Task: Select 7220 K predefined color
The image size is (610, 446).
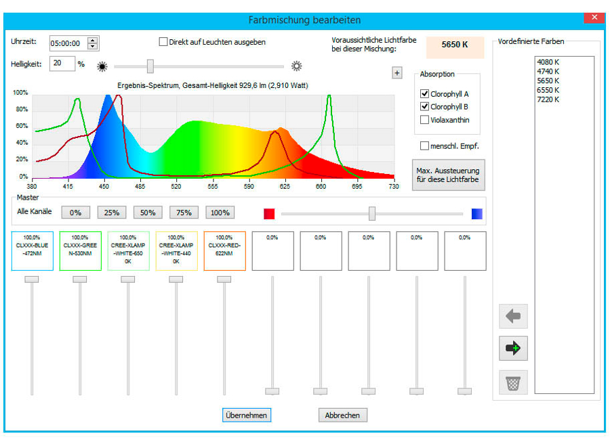Action: pos(548,99)
